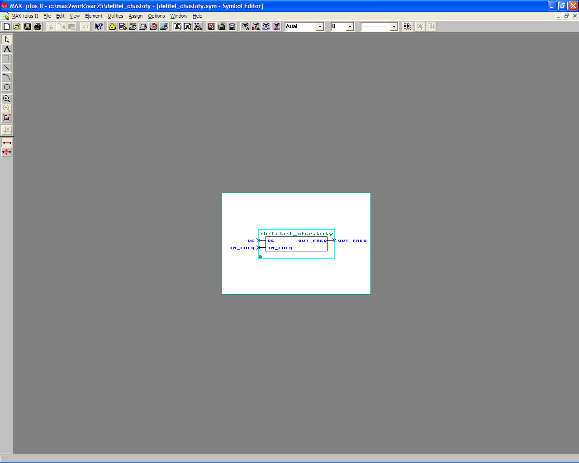Open the line style dropdown
The height and width of the screenshot is (463, 579).
coord(394,27)
